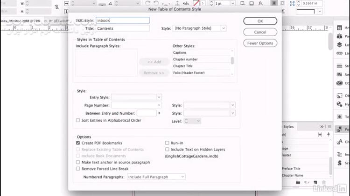
Task: Click the Create New Style Group folder icon
Action: tap(298, 183)
